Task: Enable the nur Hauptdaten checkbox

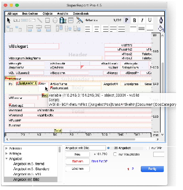Action: tap(115, 154)
